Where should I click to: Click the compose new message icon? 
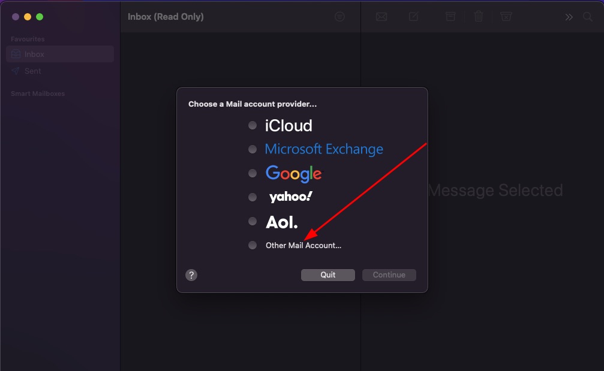(x=414, y=17)
